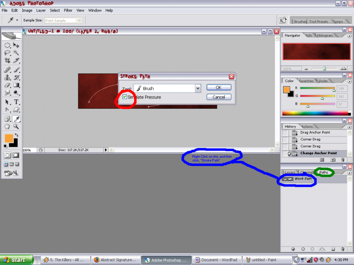Select the Elliptical Marquee tool
The width and height of the screenshot is (354, 265).
pyautogui.click(x=7, y=45)
